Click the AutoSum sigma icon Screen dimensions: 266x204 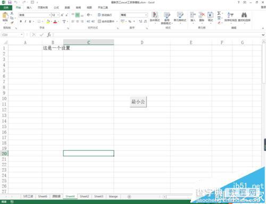[x=219, y=13]
